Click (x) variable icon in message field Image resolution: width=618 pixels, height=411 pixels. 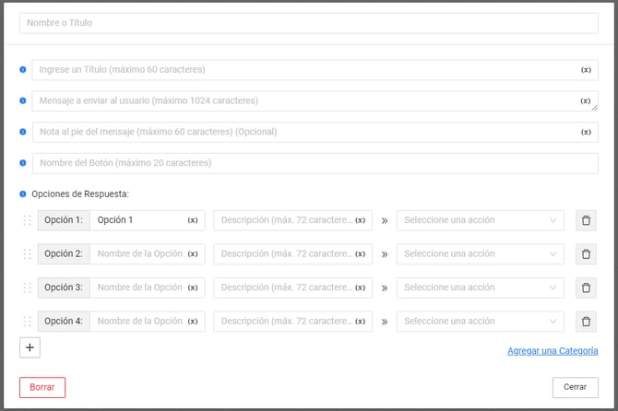(586, 101)
